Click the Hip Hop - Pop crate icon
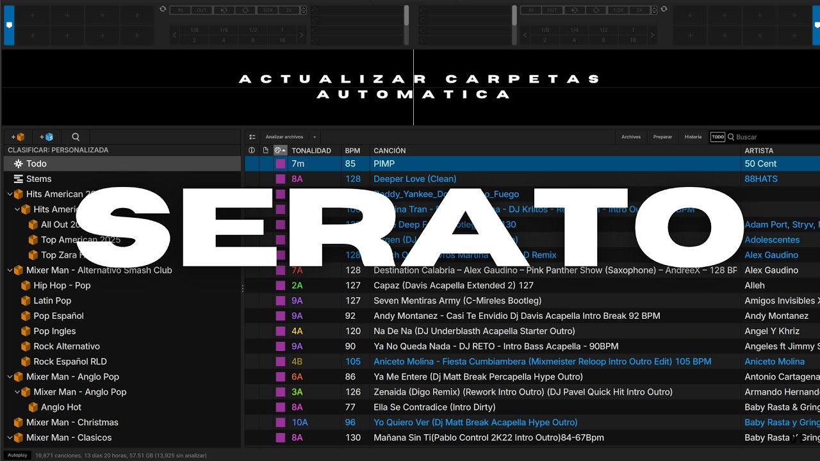This screenshot has width=820, height=461. 26,286
